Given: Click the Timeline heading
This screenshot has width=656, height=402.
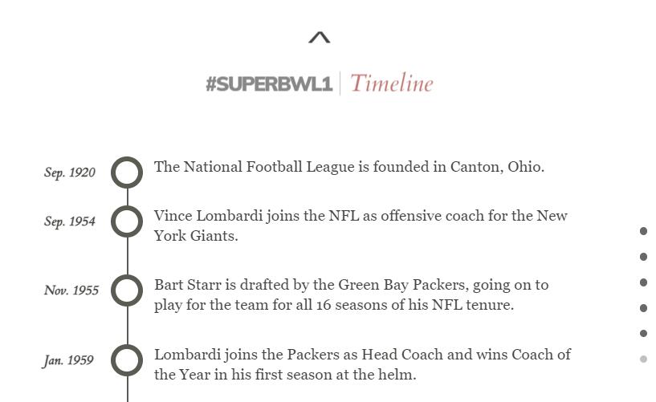Looking at the screenshot, I should [392, 83].
